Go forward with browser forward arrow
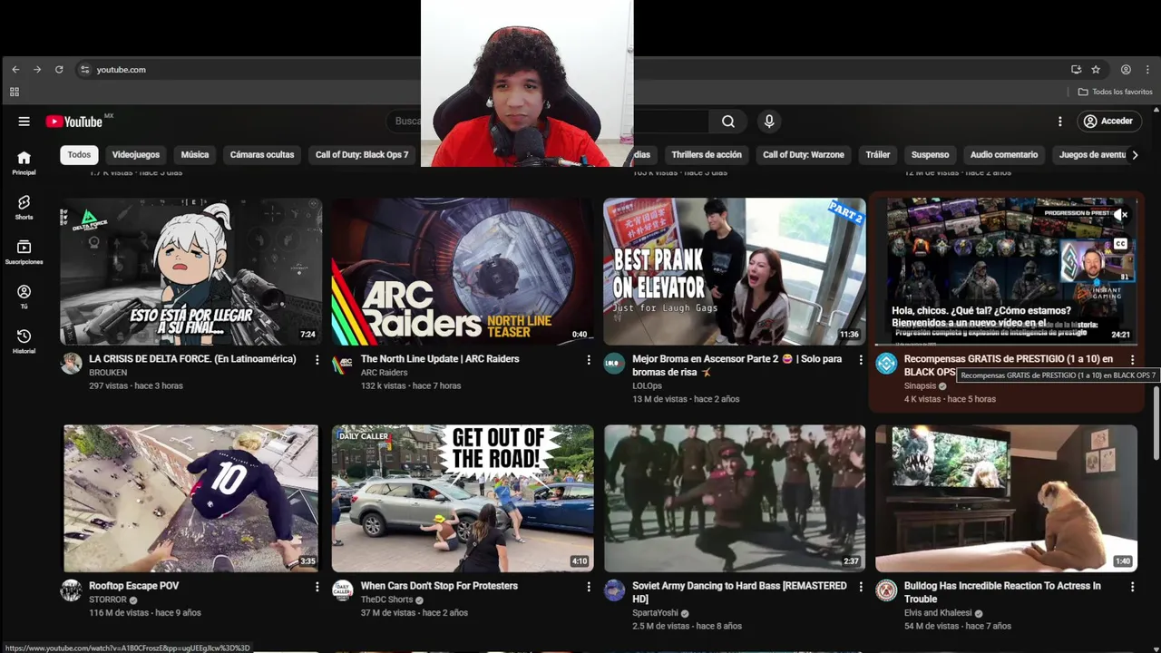 click(x=37, y=70)
